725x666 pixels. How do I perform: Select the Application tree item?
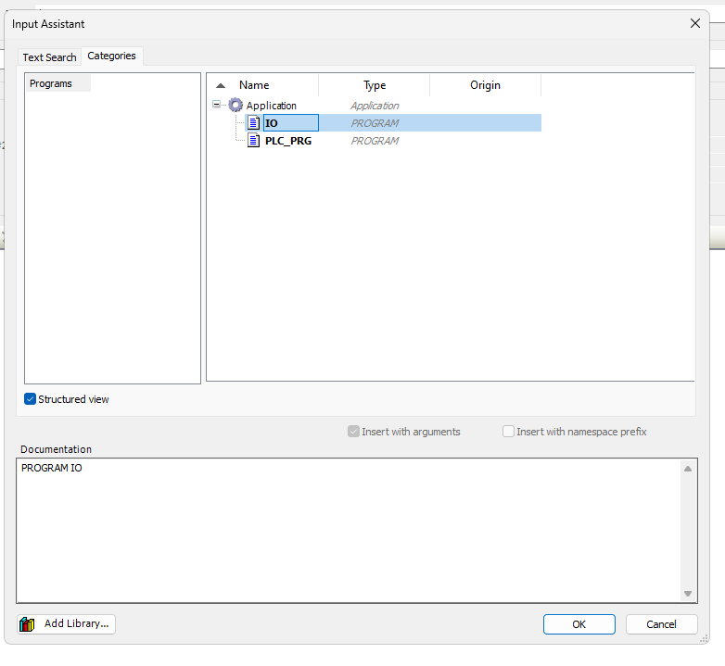tap(271, 106)
